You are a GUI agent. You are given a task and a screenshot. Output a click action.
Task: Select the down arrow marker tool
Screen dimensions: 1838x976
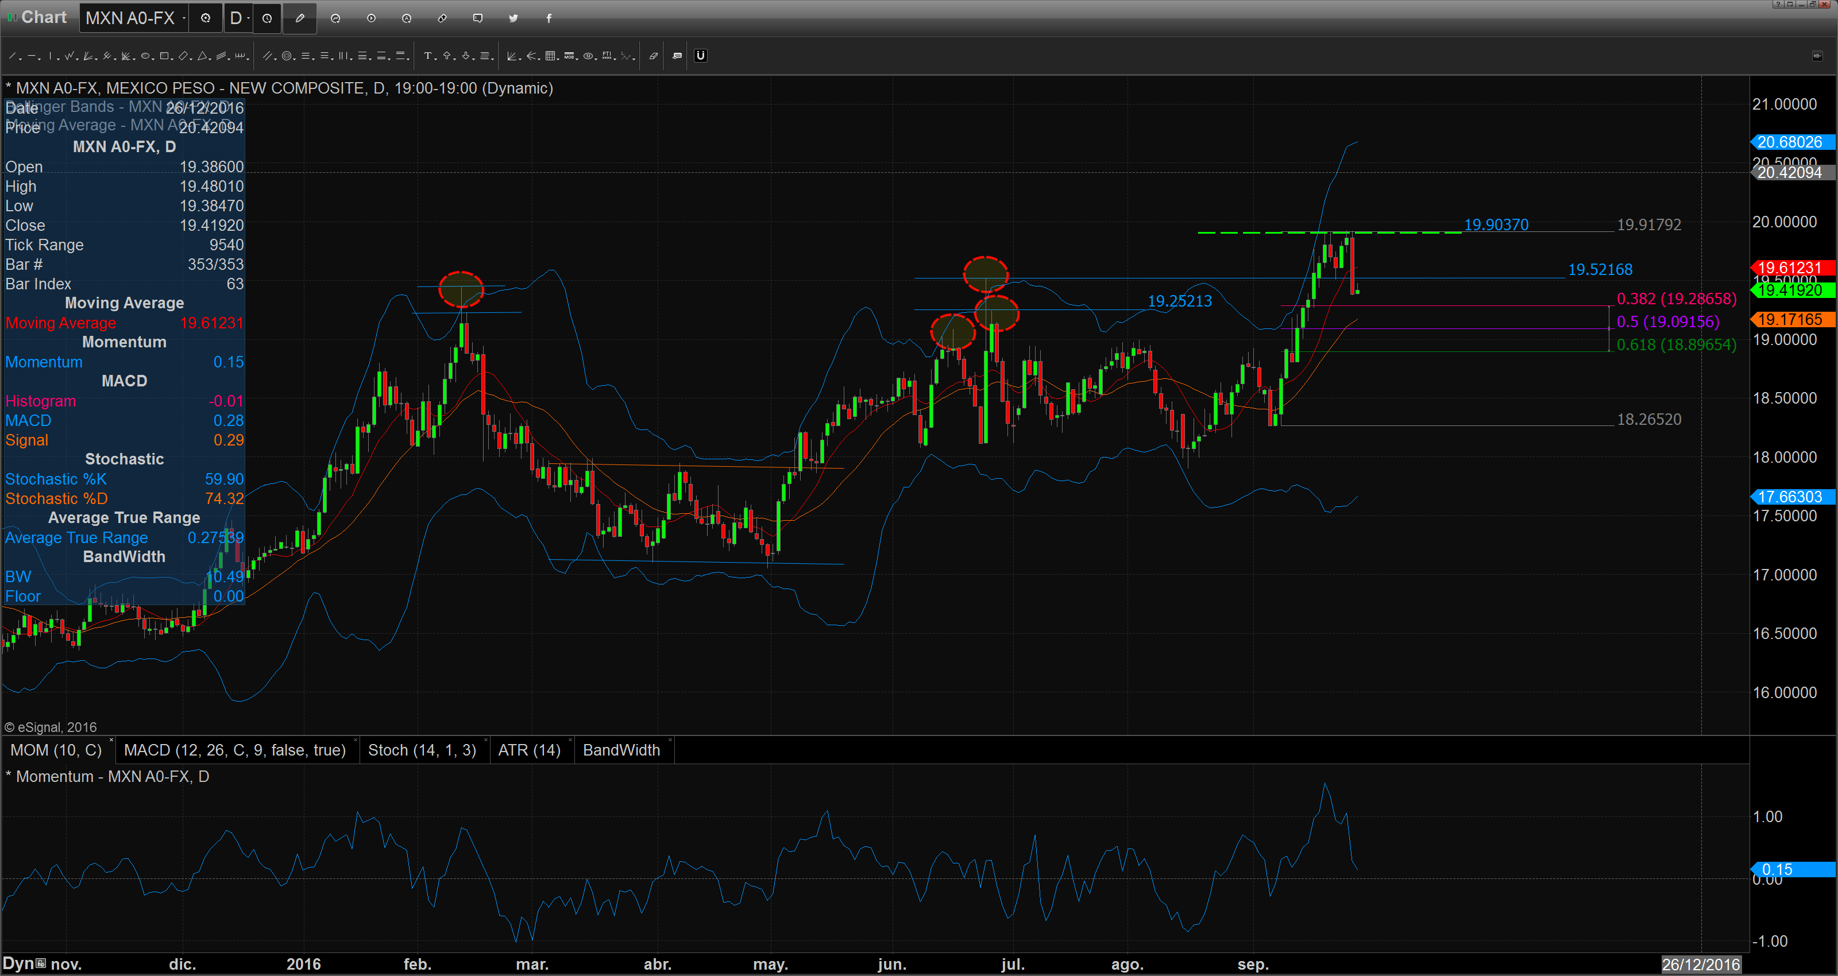coord(466,56)
